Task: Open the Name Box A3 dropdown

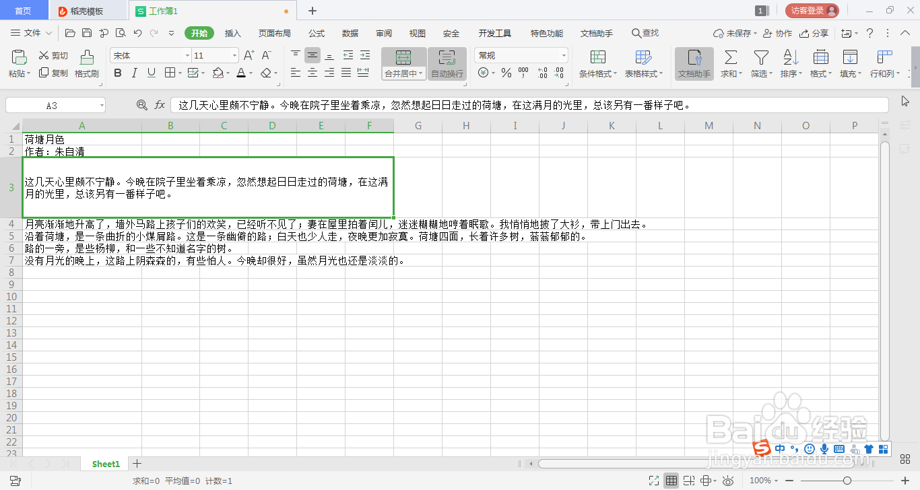Action: [101, 106]
